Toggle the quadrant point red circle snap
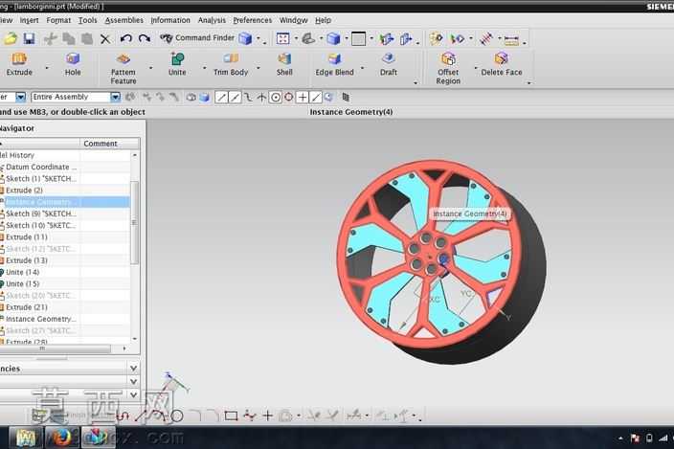This screenshot has height=449, width=674. (x=289, y=97)
